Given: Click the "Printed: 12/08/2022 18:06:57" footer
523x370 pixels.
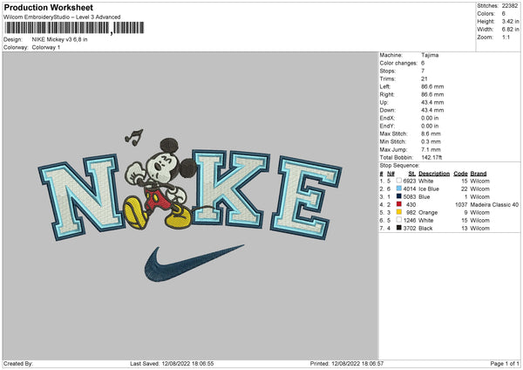Looking at the screenshot, I should click(x=347, y=364).
